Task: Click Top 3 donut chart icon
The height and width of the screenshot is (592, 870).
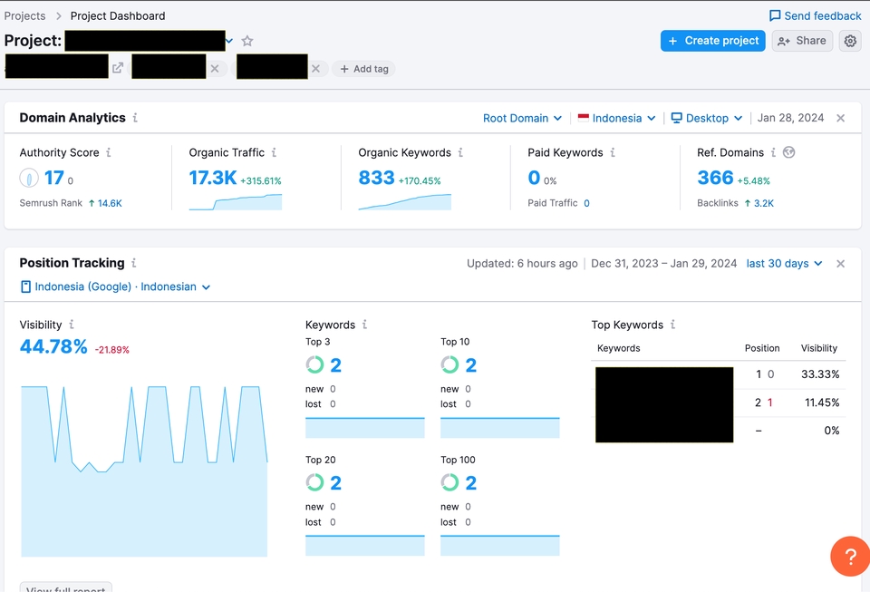Action: [314, 364]
